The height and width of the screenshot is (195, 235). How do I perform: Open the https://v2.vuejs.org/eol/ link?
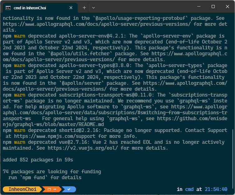[x=83, y=148]
